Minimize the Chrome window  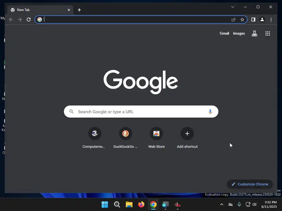[x=245, y=7]
